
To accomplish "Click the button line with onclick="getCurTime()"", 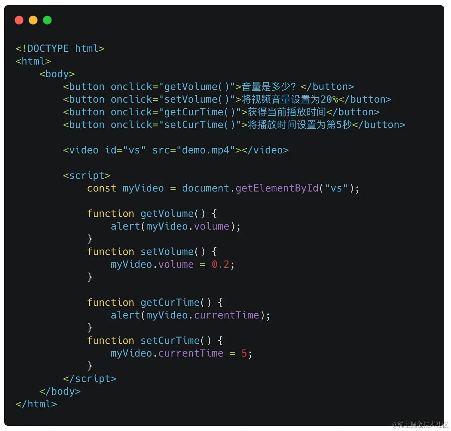I will coord(221,112).
